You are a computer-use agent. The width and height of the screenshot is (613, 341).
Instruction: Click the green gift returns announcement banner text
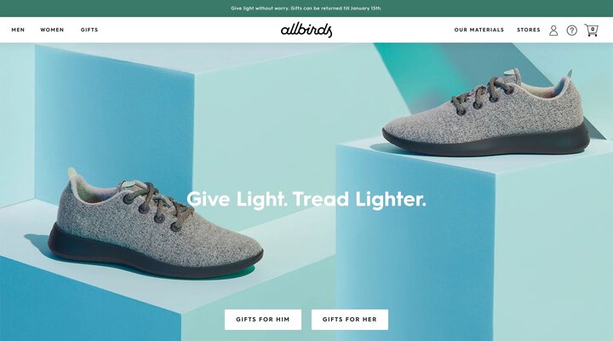tap(306, 9)
